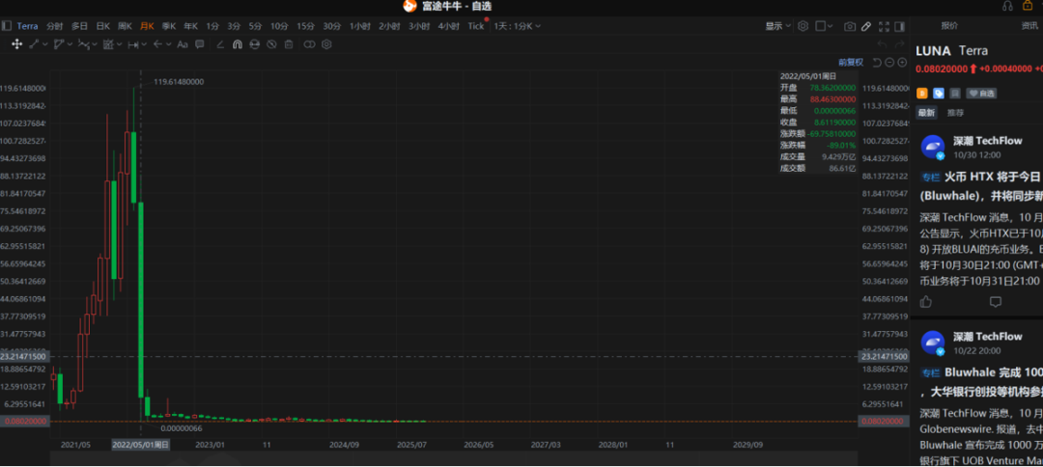Screen dimensions: 1043x467
Task: Open channel tool variants dropdown
Action: tap(70, 44)
